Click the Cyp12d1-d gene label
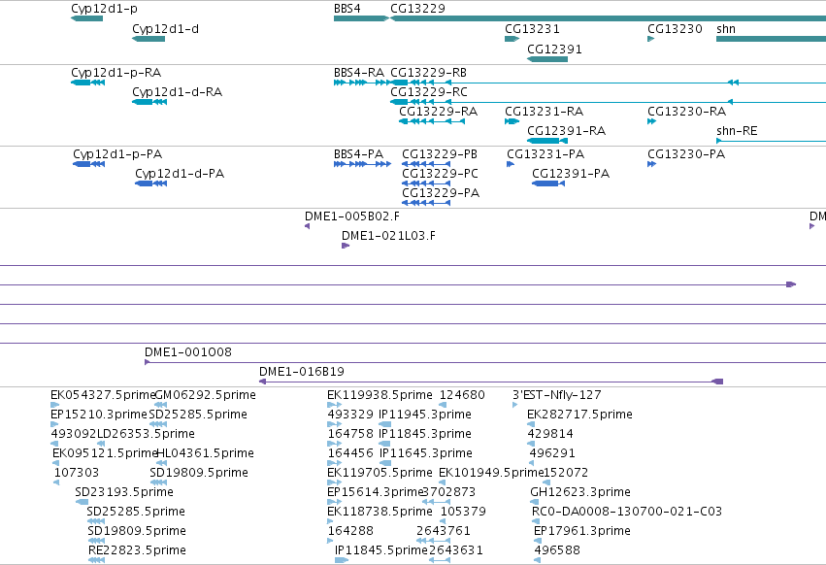Screen dimensions: 826x565 click(165, 29)
